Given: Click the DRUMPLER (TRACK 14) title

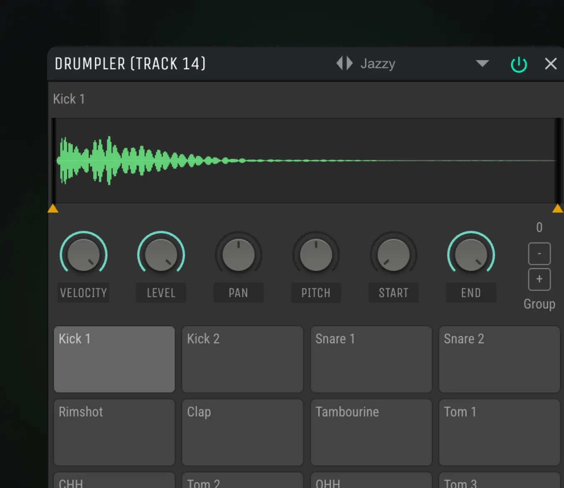Looking at the screenshot, I should (x=130, y=64).
